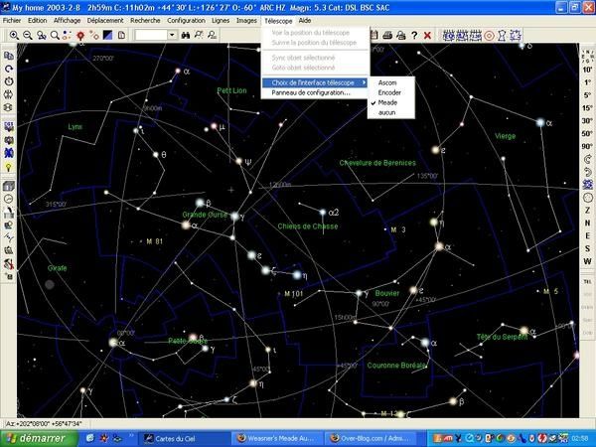The height and width of the screenshot is (447, 596).
Task: Click the démarrer Start button
Action: pos(39,439)
